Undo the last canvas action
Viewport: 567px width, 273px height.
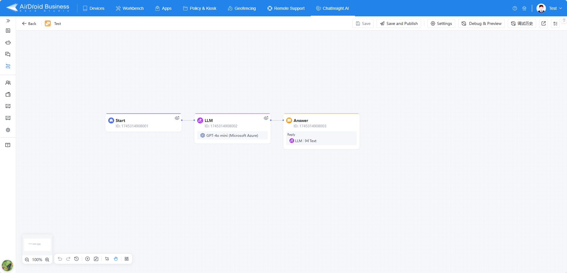coord(60,259)
